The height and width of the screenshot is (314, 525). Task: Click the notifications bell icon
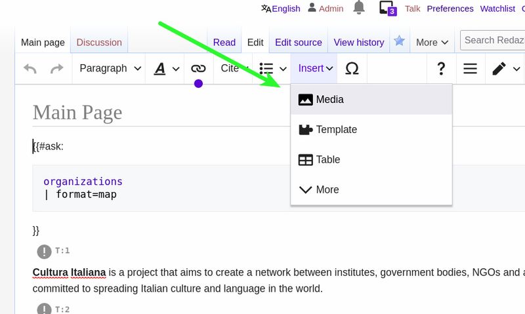(x=359, y=8)
